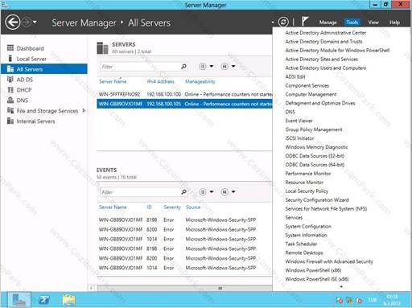This screenshot has height=308, width=412.
Task: Click the refresh icon in the header
Action: tap(283, 22)
